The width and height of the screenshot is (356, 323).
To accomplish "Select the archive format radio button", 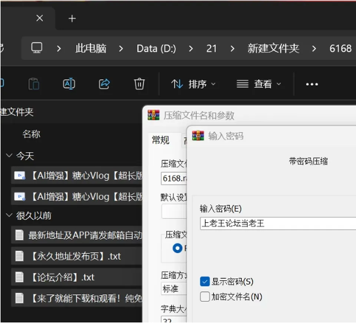I will pyautogui.click(x=177, y=248).
